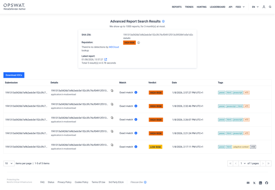
Task: Click Exact match info icon in 2:32:46 PM row
Action: click(136, 106)
